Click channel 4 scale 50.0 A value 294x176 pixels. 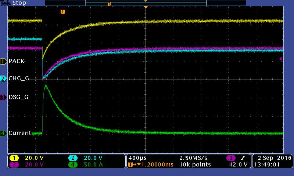coord(93,165)
